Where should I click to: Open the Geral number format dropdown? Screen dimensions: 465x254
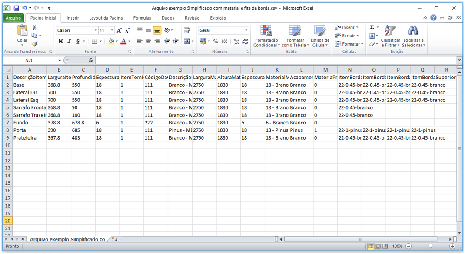tap(246, 30)
